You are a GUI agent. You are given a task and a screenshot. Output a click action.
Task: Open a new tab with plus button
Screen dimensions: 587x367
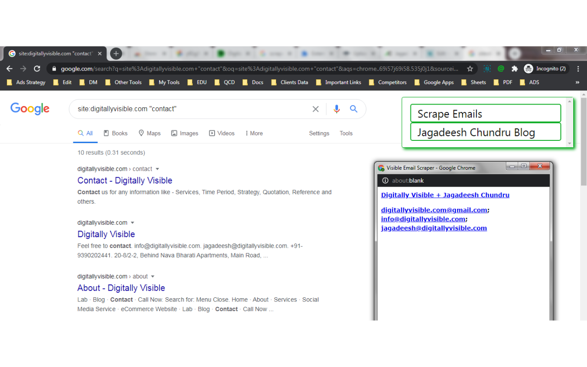point(116,54)
